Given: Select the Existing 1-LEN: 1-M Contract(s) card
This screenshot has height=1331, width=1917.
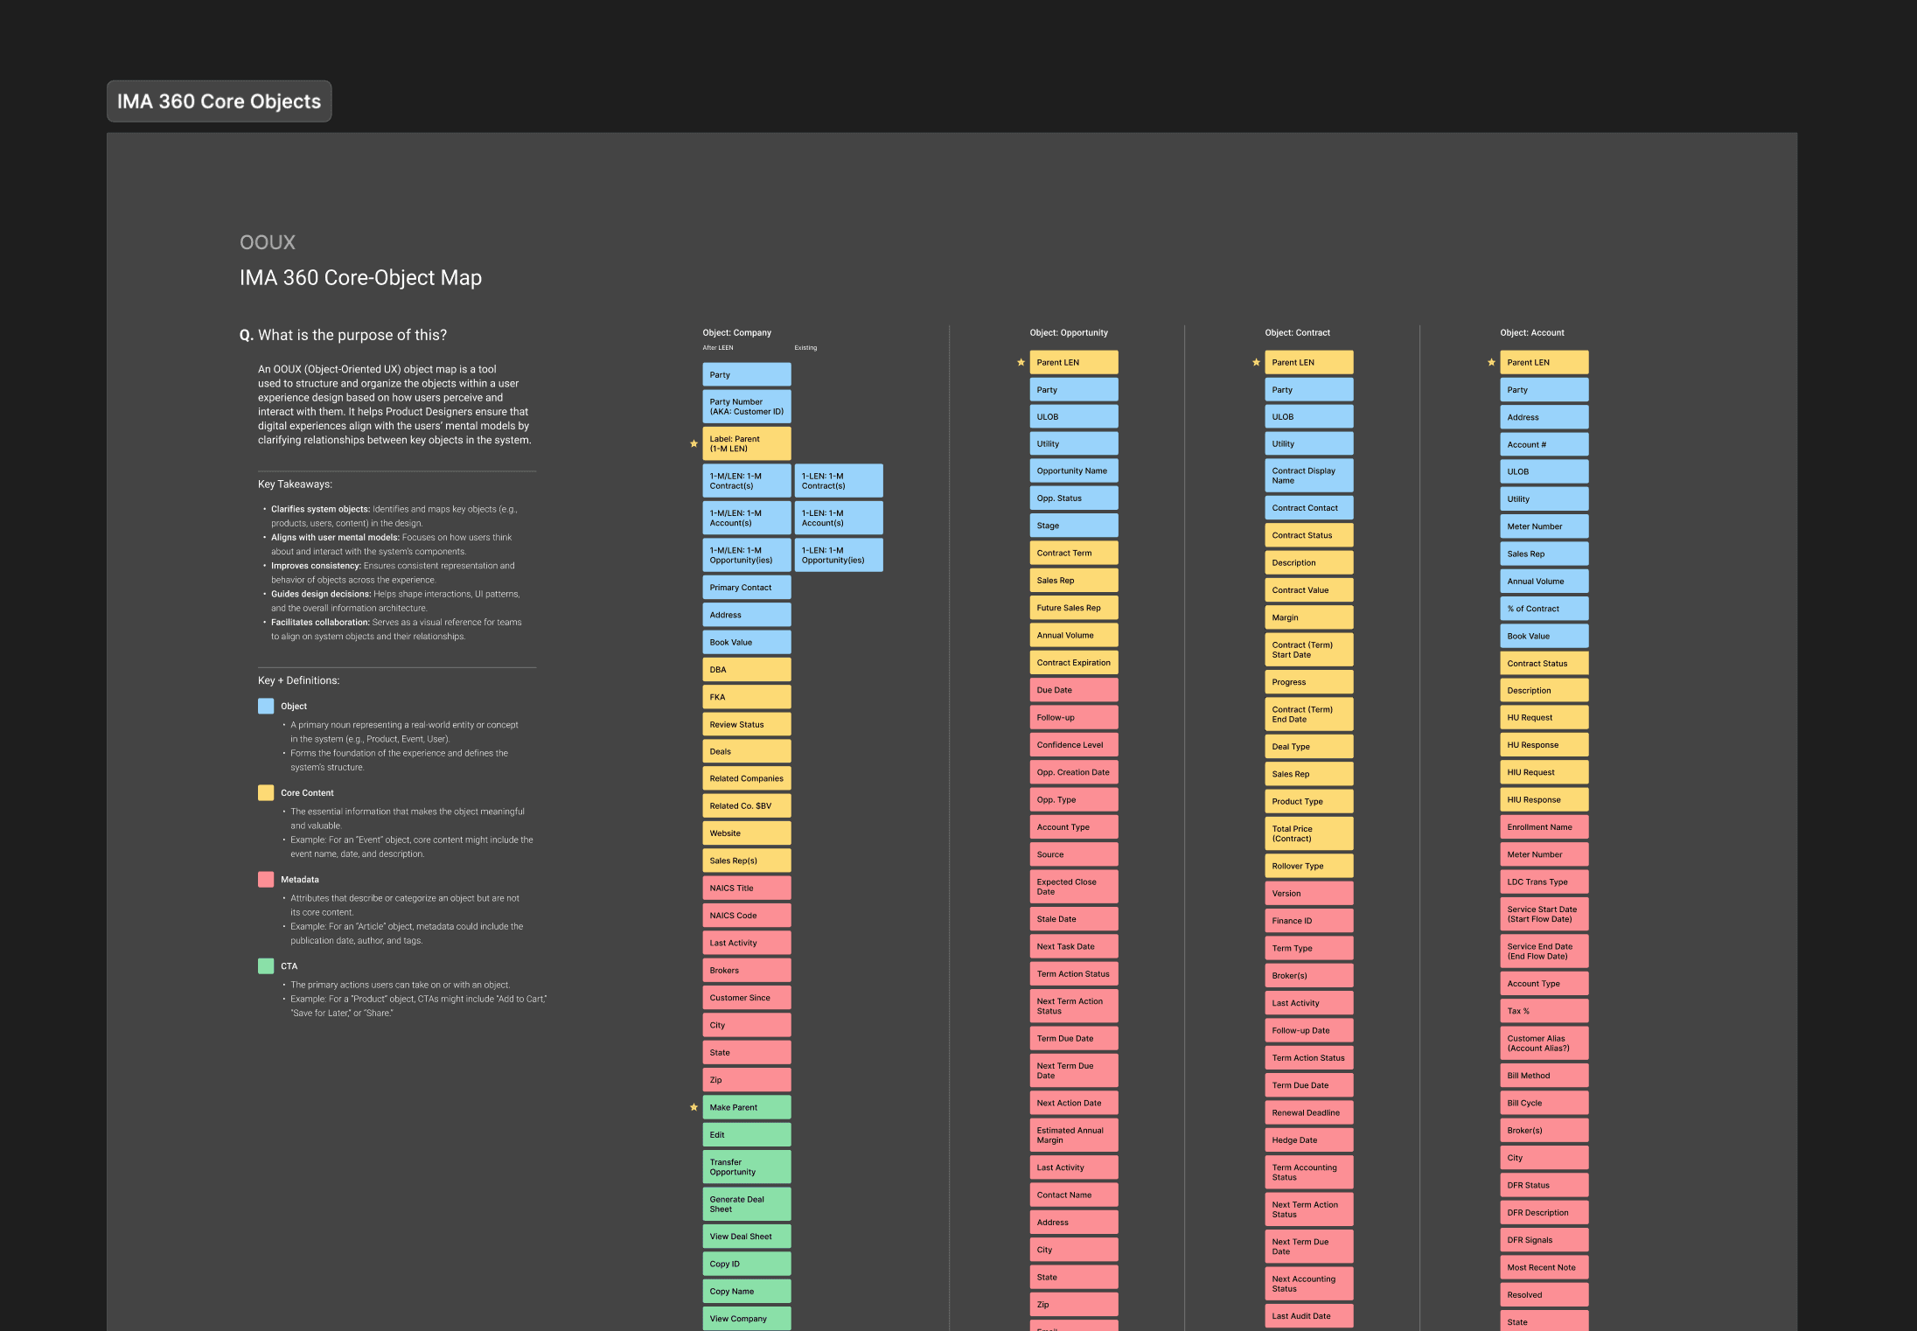Looking at the screenshot, I should (x=838, y=481).
